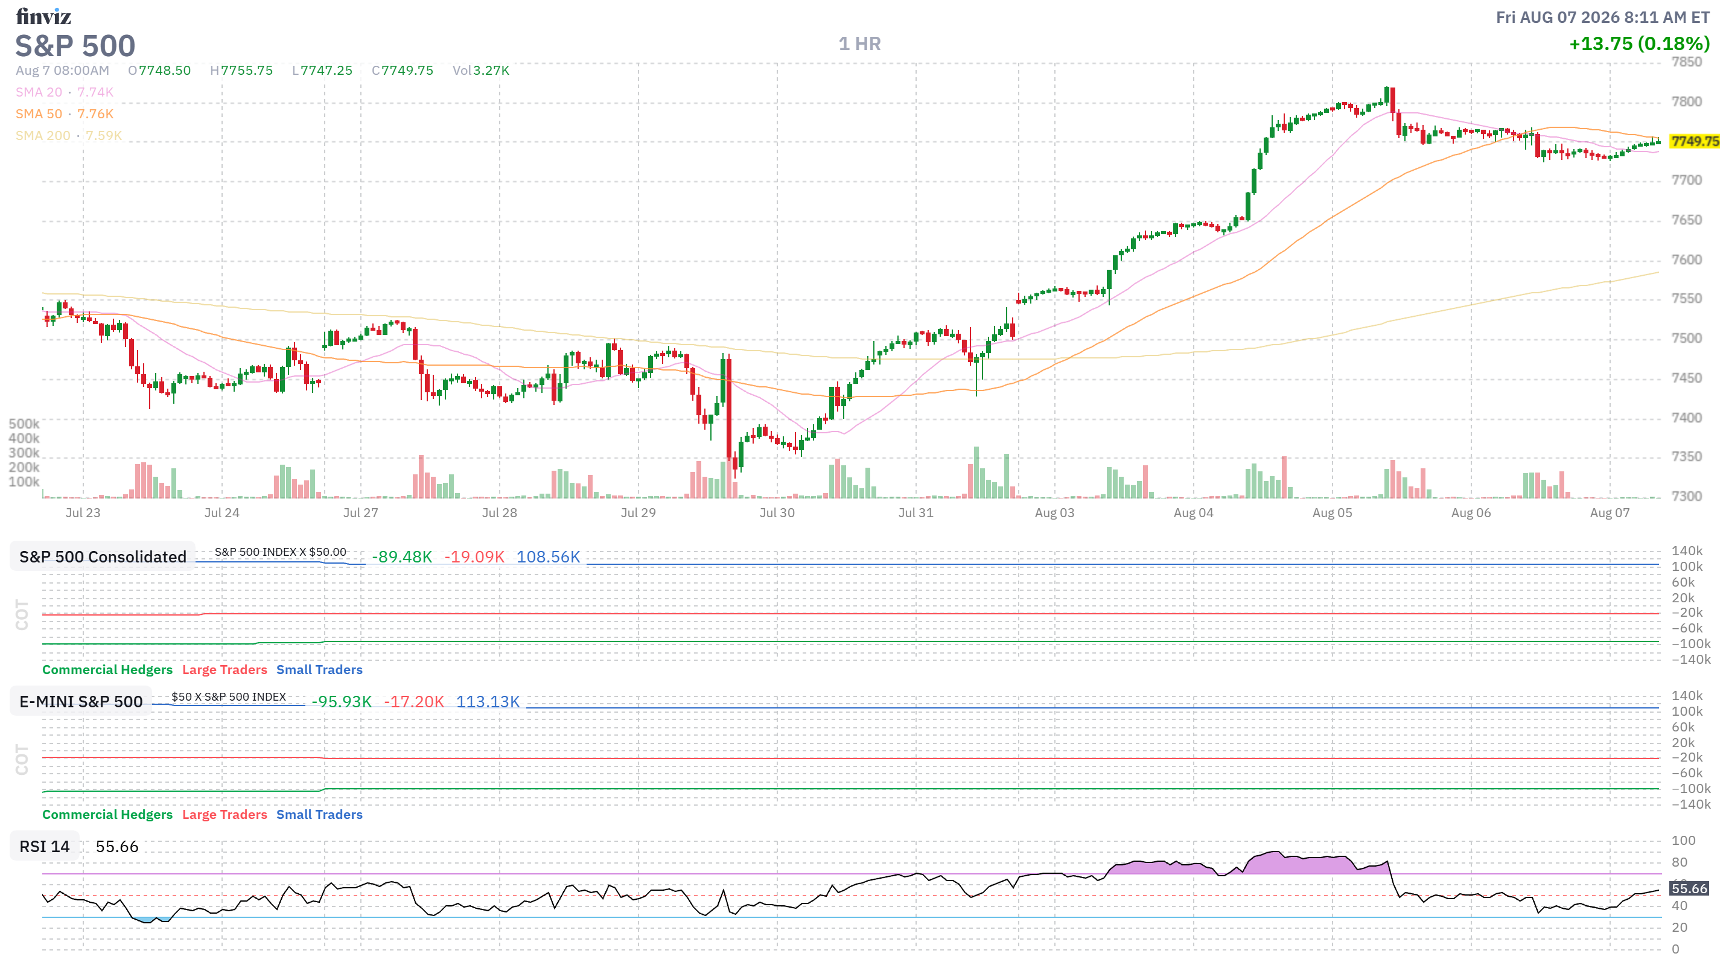Click the -19.09K large traders value
The image size is (1726, 968).
474,558
